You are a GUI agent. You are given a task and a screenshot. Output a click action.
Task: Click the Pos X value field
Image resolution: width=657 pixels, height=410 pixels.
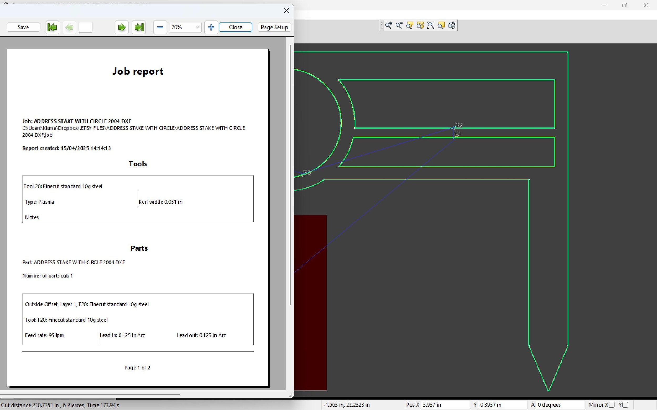[445, 405]
